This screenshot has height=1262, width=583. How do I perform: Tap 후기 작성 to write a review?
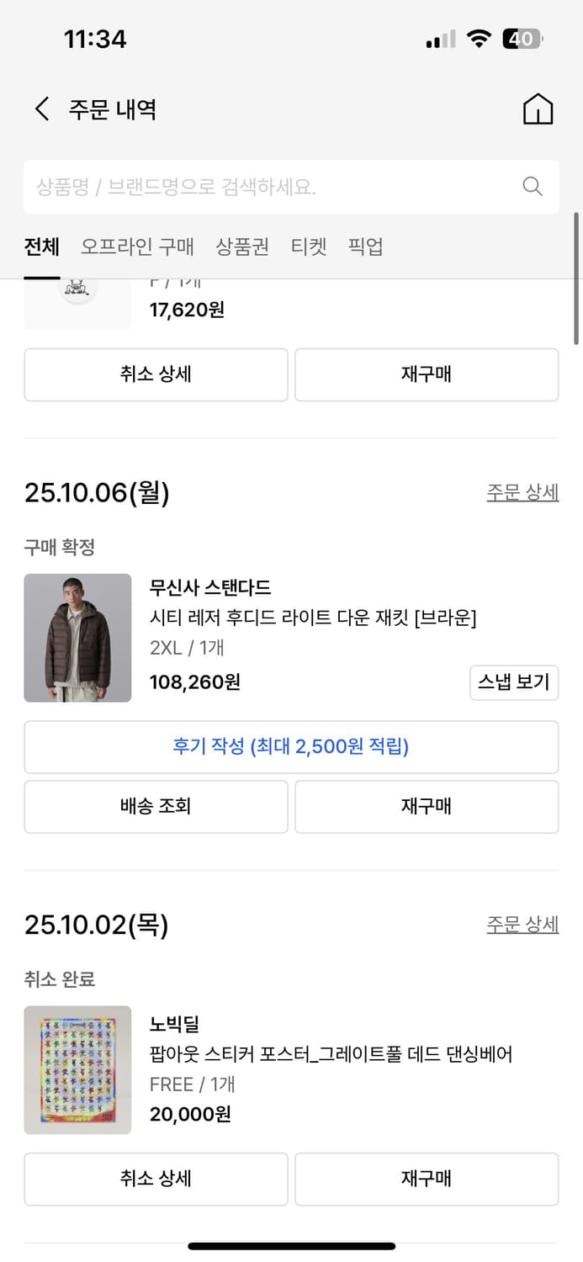click(x=291, y=747)
